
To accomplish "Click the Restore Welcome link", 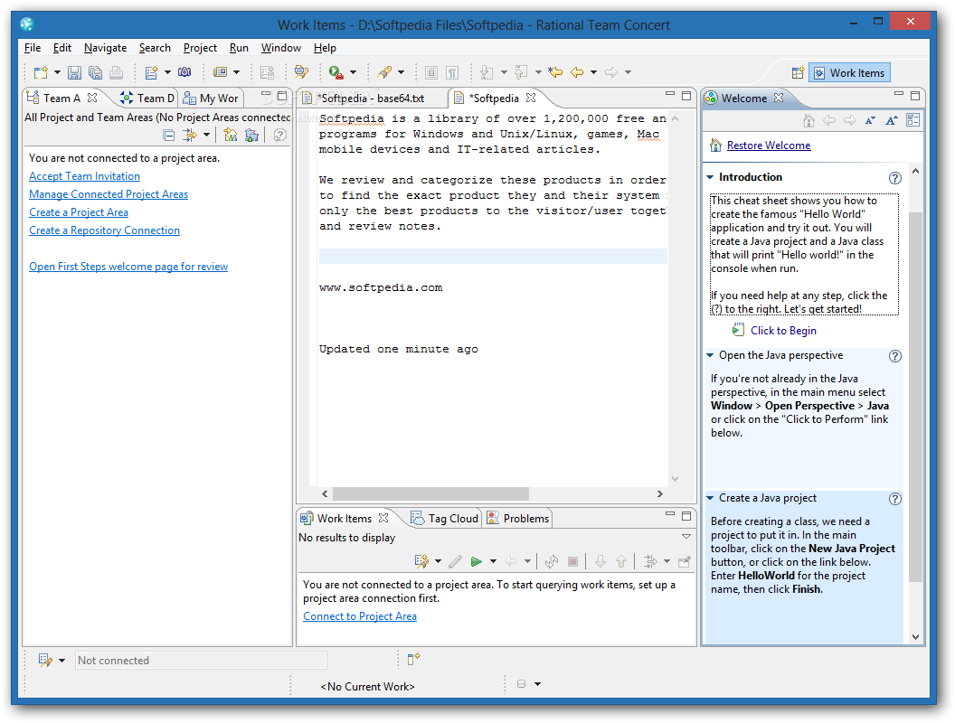I will [x=769, y=146].
